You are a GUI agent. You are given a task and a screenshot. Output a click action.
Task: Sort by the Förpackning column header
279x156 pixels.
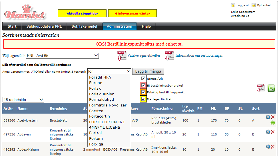coord(162,108)
